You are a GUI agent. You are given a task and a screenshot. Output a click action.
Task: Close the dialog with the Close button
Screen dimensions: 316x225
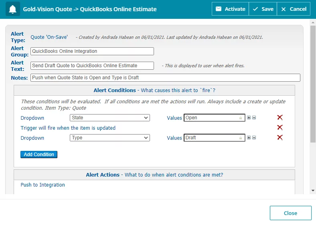[291, 213]
